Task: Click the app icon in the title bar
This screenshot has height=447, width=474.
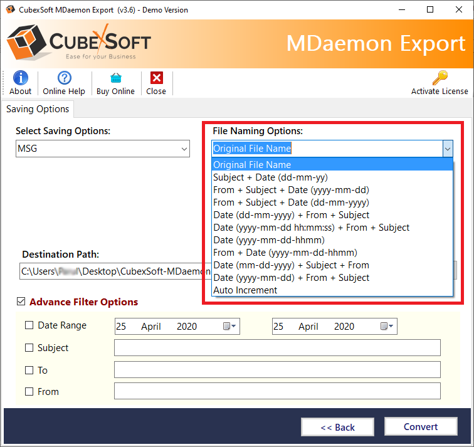Action: (10, 9)
